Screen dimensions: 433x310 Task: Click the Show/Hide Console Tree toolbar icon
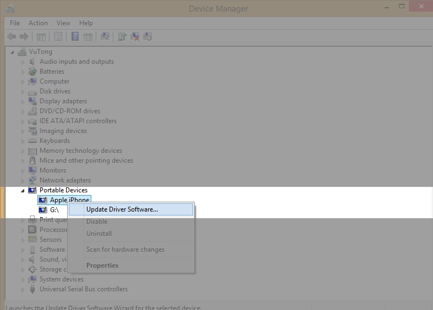41,37
